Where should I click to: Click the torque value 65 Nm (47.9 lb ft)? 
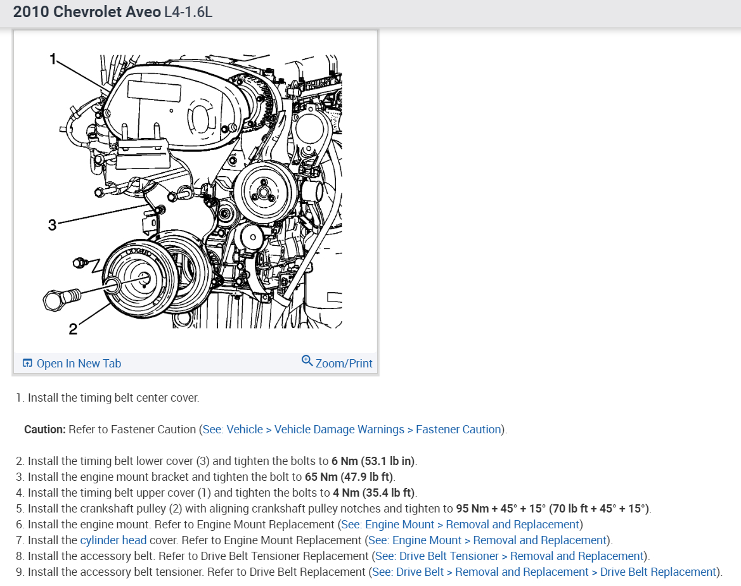[349, 477]
